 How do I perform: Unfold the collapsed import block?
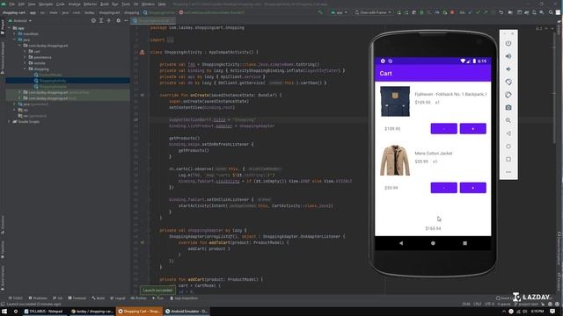(170, 39)
